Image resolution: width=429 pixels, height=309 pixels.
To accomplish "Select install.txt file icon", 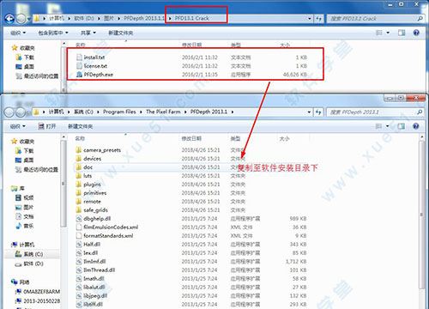I will coord(79,57).
